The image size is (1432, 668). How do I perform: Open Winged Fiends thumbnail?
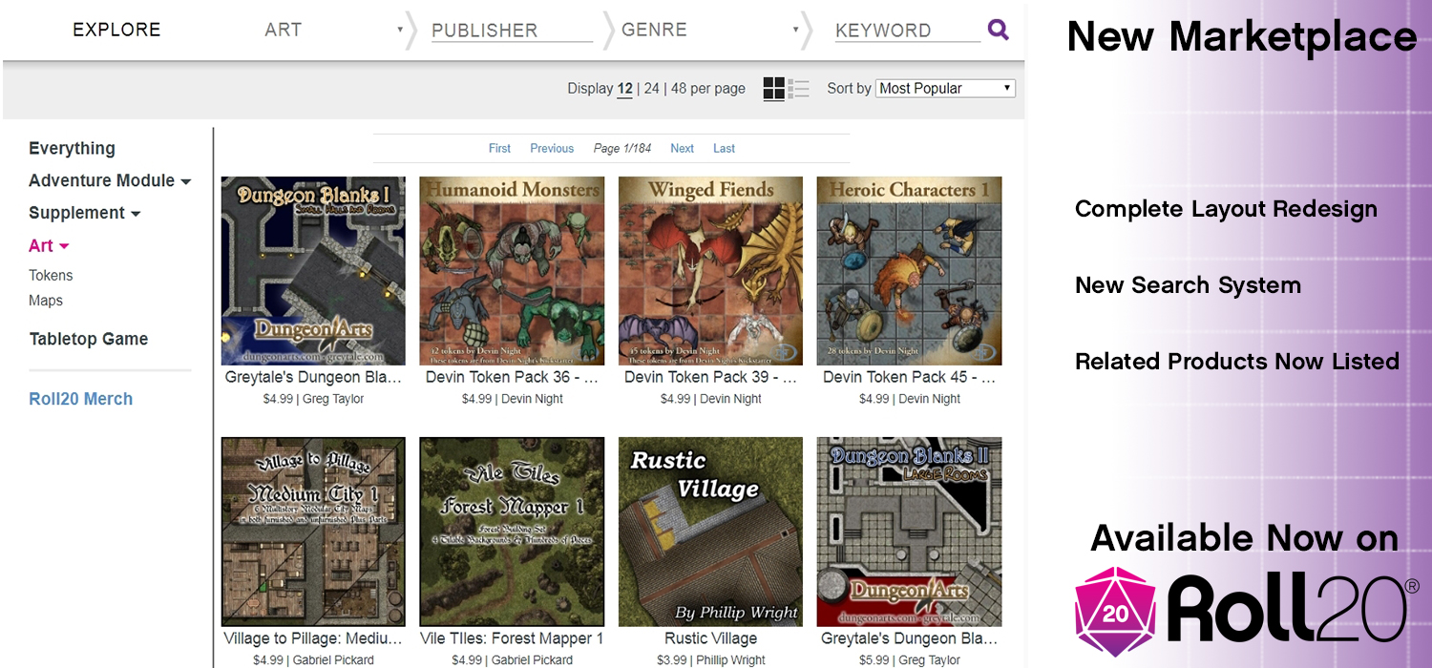tap(710, 271)
